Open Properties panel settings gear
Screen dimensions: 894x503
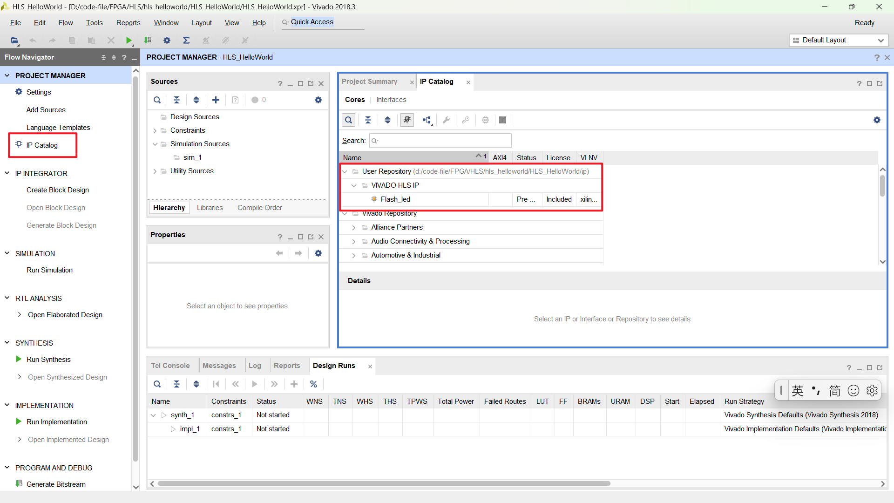(x=318, y=253)
